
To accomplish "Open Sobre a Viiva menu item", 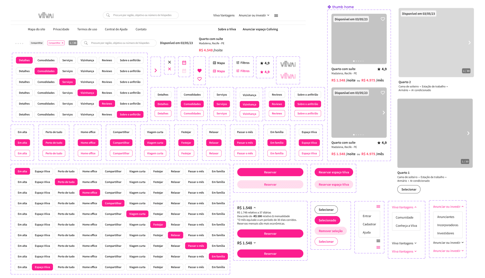I will pyautogui.click(x=227, y=29).
